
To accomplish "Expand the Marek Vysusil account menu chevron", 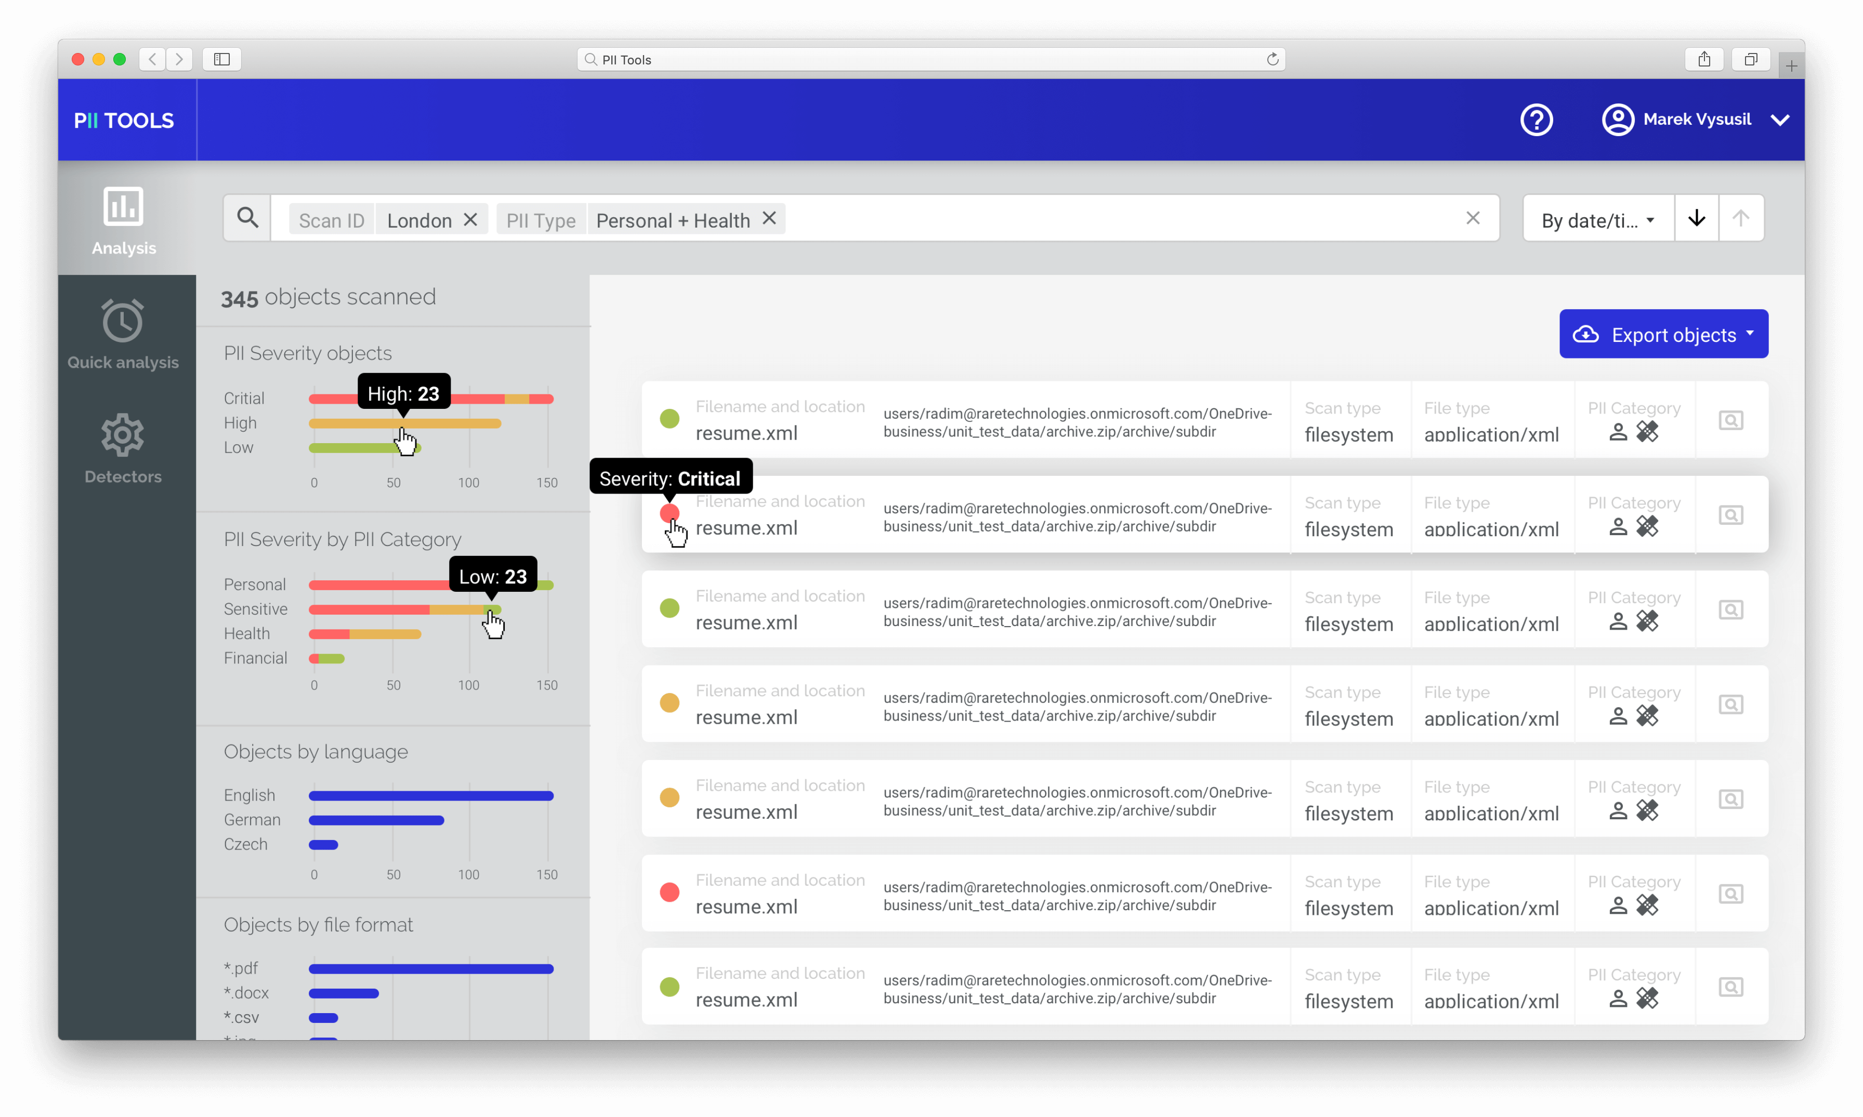I will point(1779,121).
